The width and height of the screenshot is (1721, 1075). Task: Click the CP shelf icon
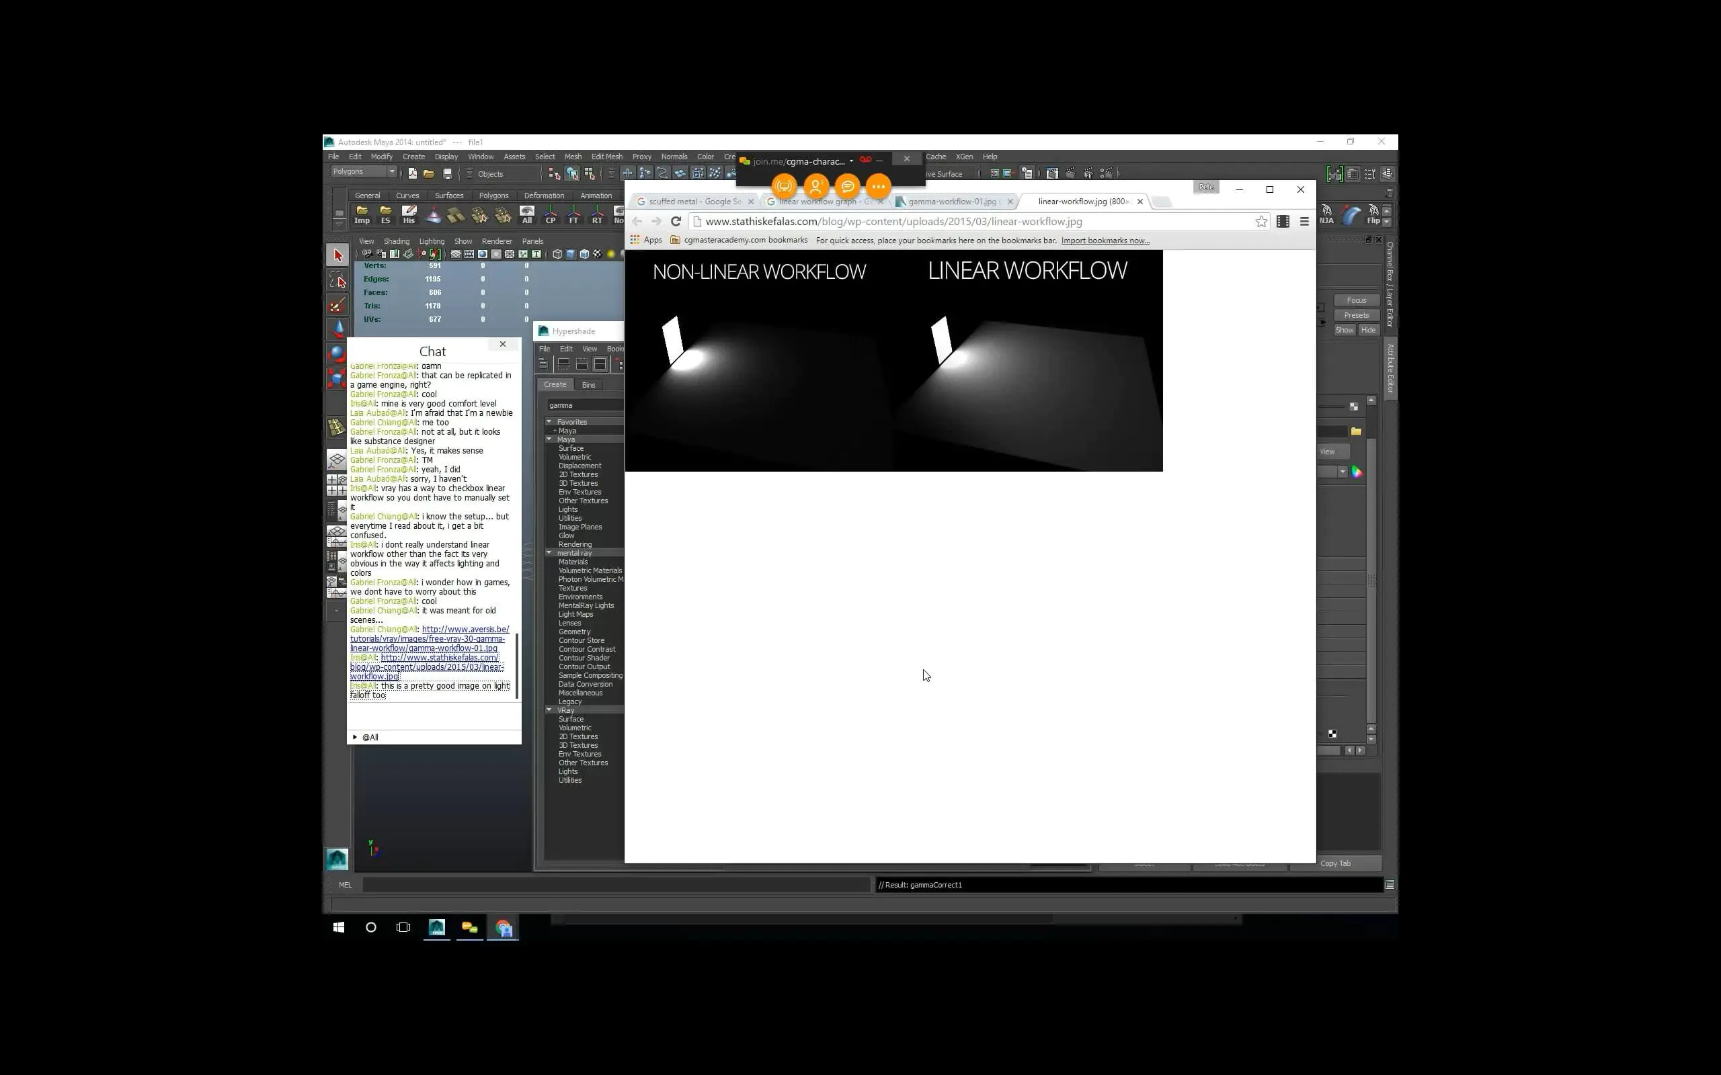[551, 215]
